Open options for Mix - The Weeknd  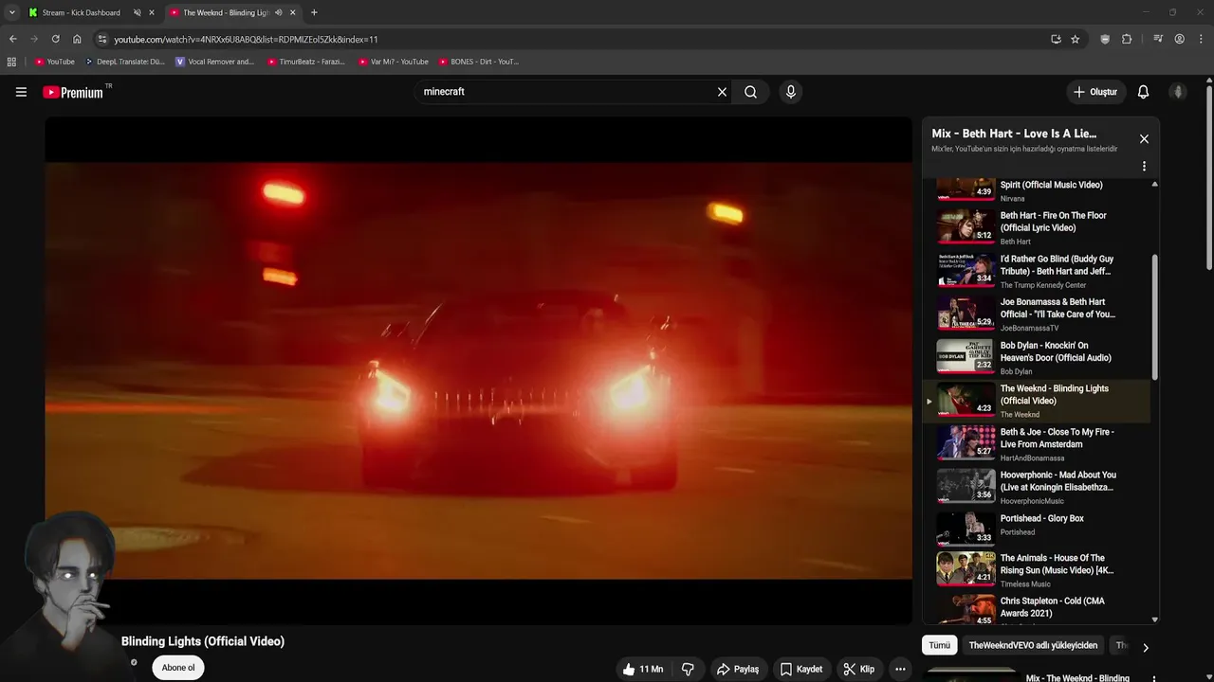(1153, 678)
